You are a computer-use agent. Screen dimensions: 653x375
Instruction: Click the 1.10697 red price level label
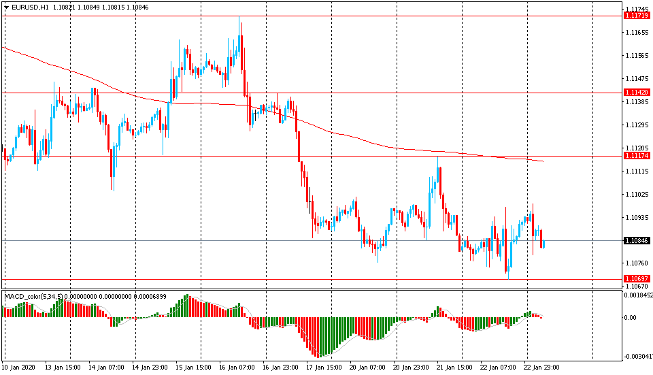637,279
